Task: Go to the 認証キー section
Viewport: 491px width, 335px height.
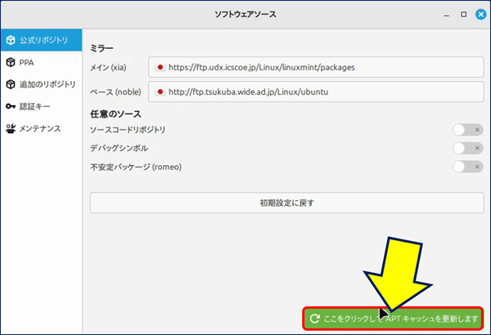Action: point(42,106)
